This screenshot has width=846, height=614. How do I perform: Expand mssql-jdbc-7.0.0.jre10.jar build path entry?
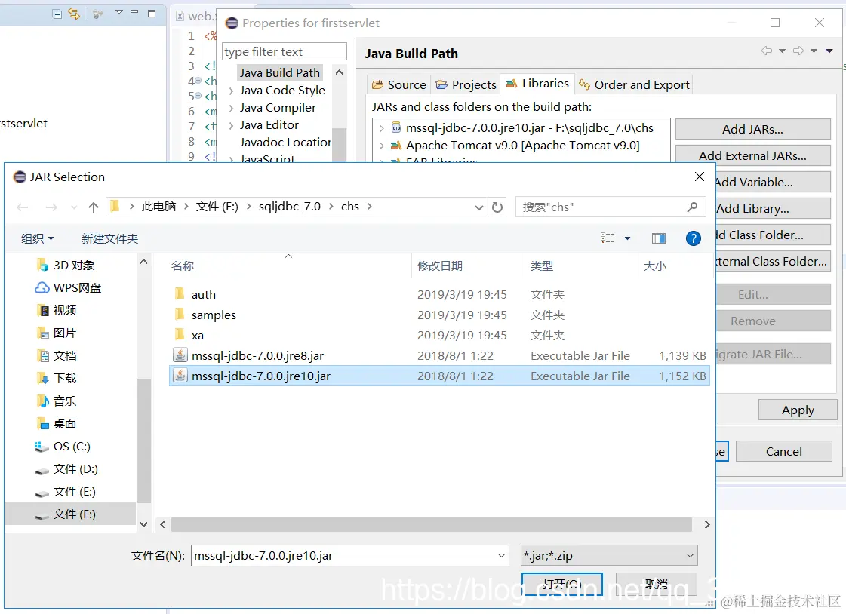(x=382, y=128)
